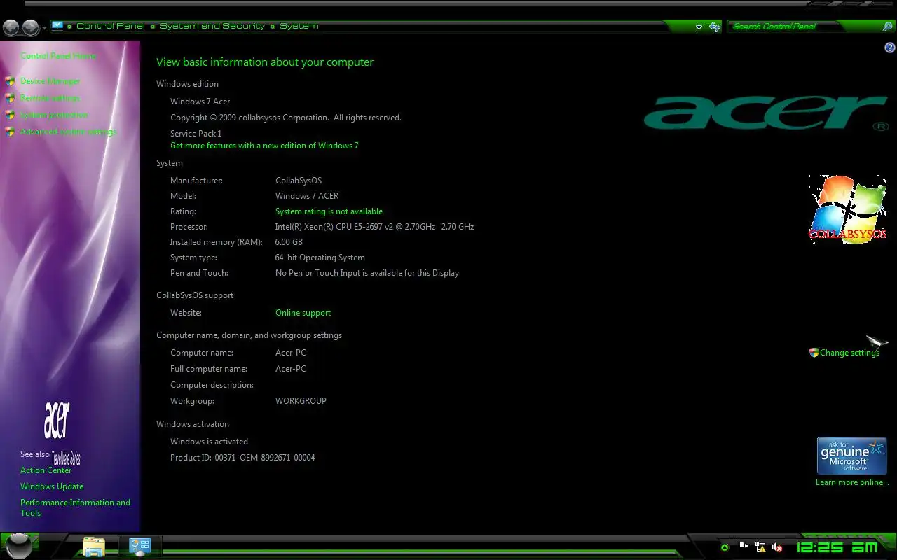Open System protection from the sidebar
This screenshot has height=560, width=897.
pyautogui.click(x=54, y=115)
